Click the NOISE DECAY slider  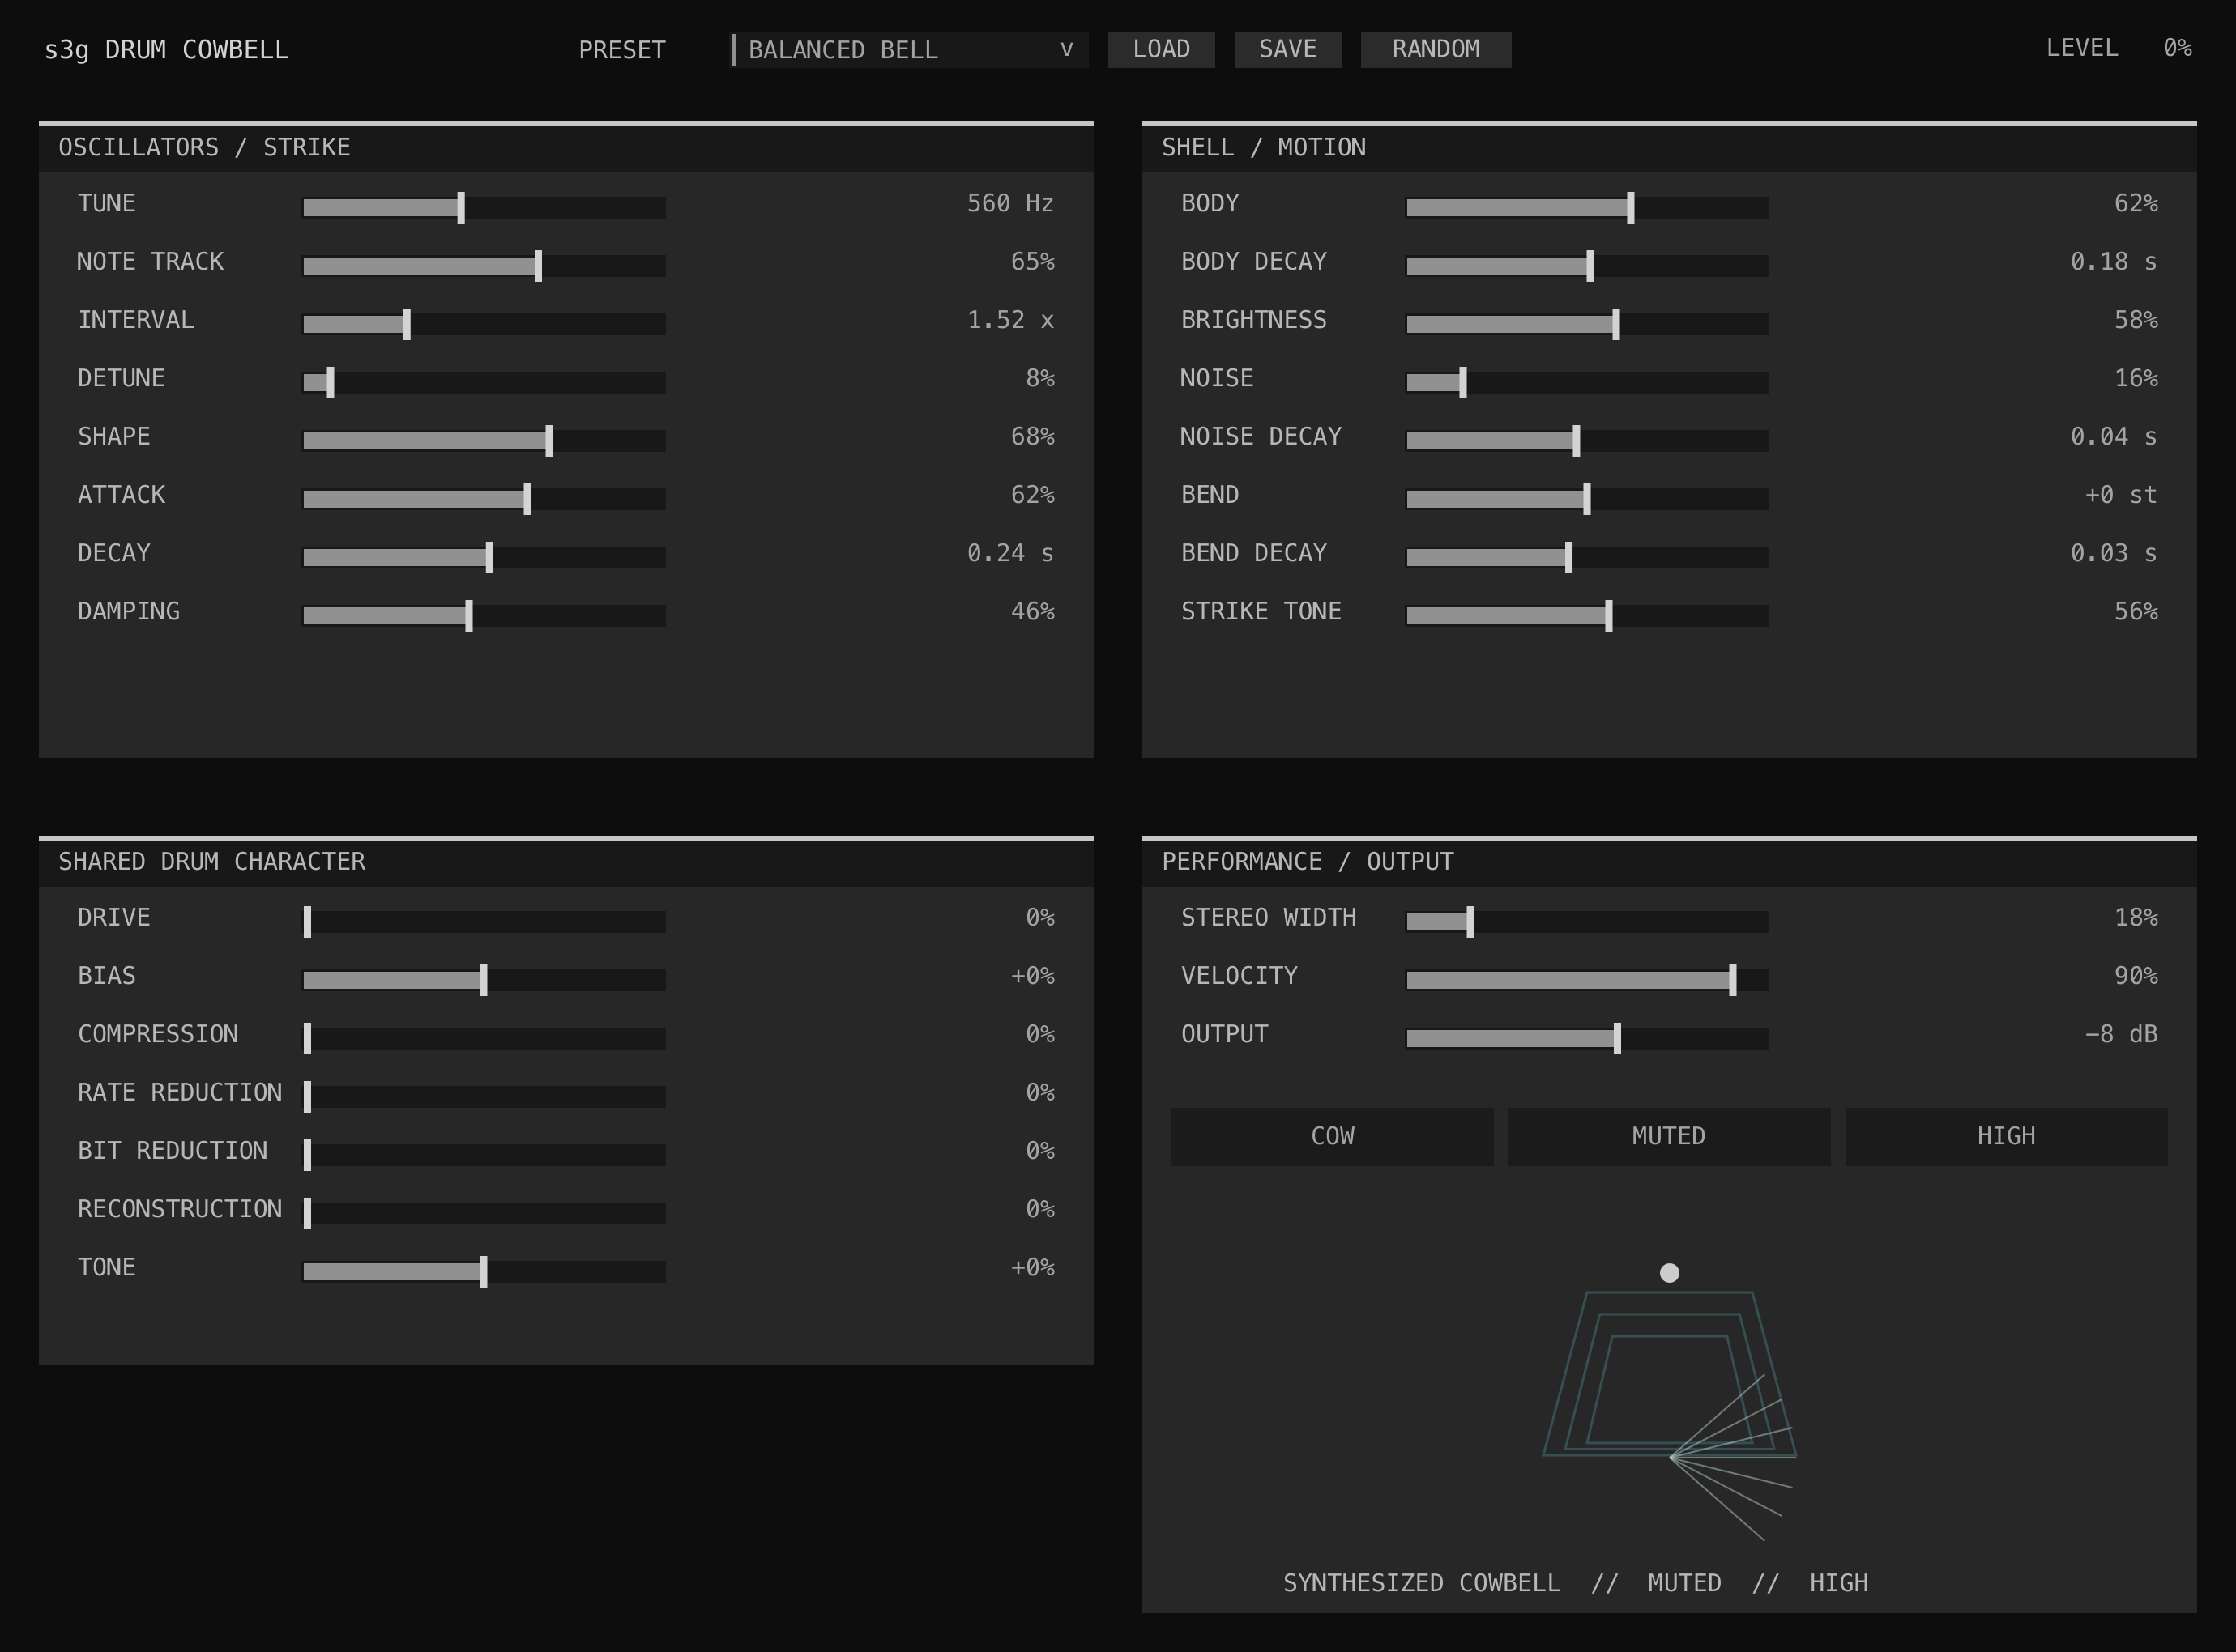(x=1587, y=440)
